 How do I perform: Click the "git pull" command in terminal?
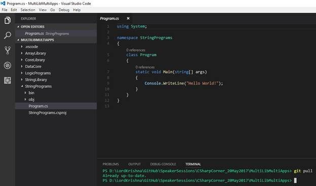pyautogui.click(x=303, y=171)
